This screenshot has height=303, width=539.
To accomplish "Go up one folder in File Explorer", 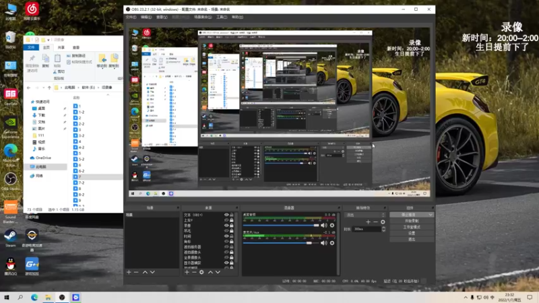I will pos(49,88).
